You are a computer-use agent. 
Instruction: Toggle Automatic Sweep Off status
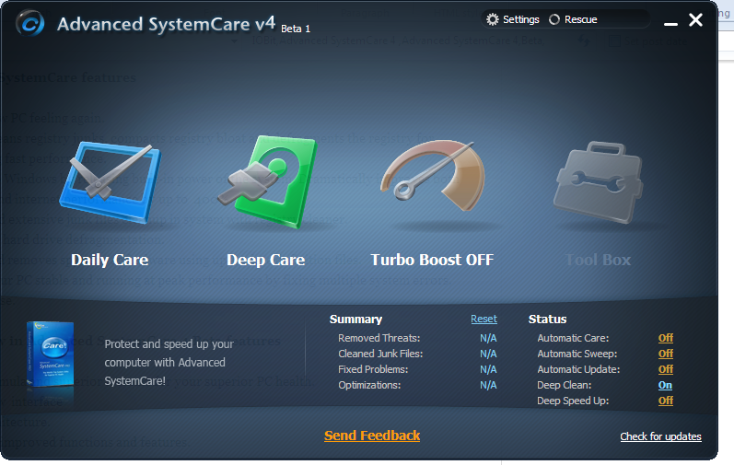point(666,354)
